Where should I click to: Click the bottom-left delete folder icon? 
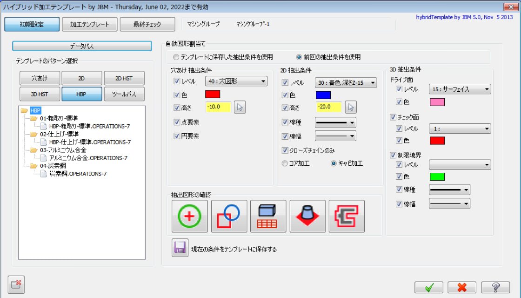coord(16,284)
